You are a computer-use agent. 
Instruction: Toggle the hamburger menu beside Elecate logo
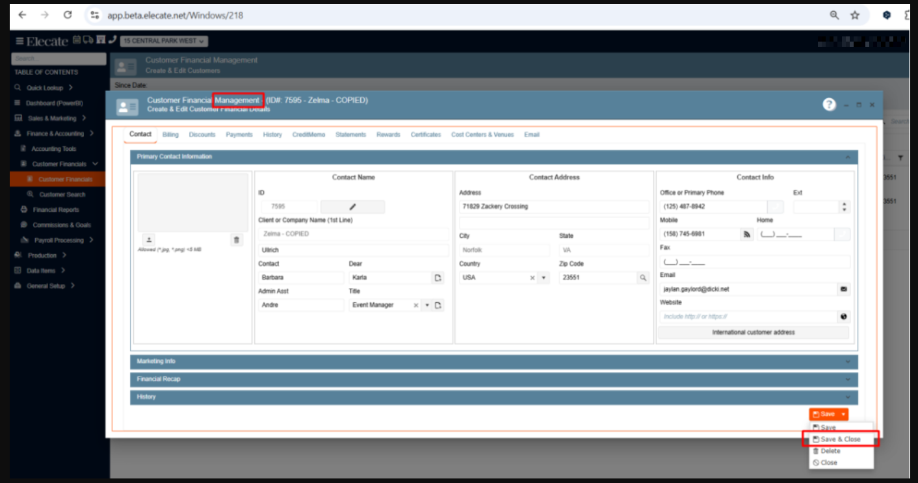[x=19, y=41]
